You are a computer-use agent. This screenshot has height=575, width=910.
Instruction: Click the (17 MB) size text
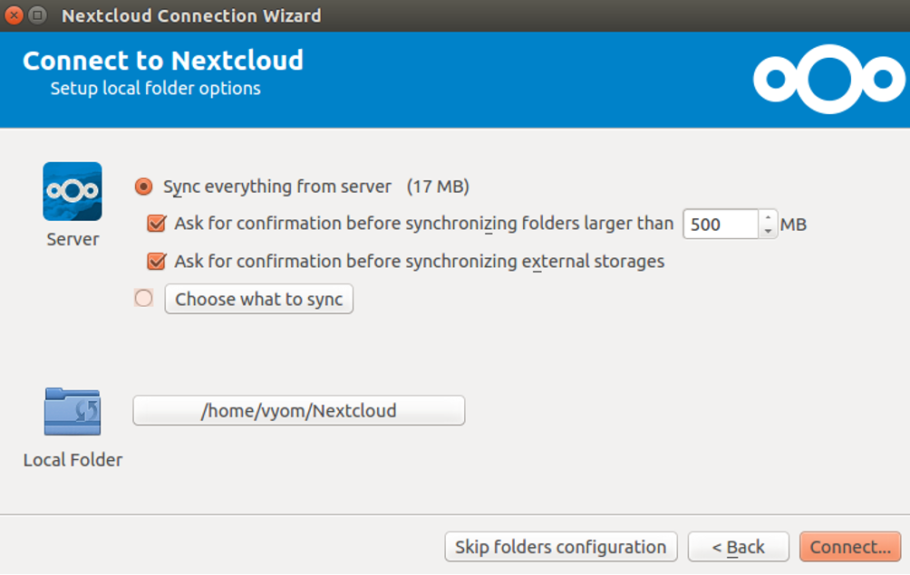pyautogui.click(x=438, y=187)
